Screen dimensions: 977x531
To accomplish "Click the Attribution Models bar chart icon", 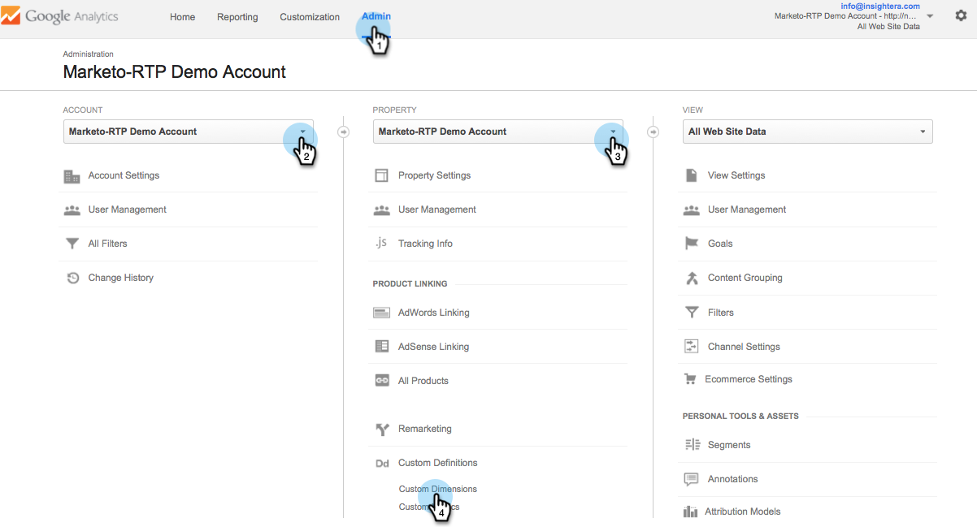I will coord(691,512).
